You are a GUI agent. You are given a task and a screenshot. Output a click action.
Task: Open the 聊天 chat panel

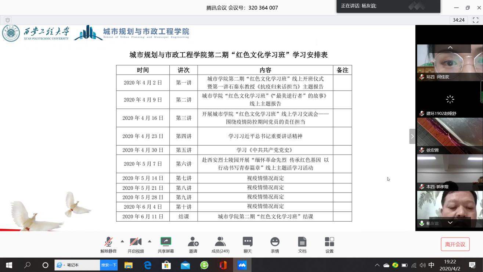[248, 244]
